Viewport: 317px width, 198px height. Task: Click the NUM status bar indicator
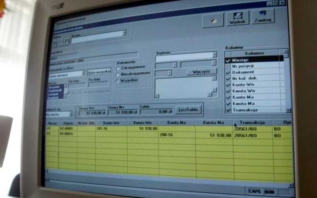coord(270,192)
